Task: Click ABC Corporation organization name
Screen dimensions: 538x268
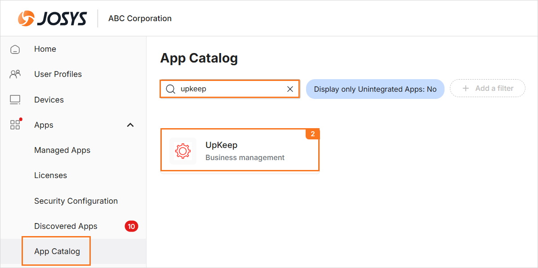Action: (140, 18)
